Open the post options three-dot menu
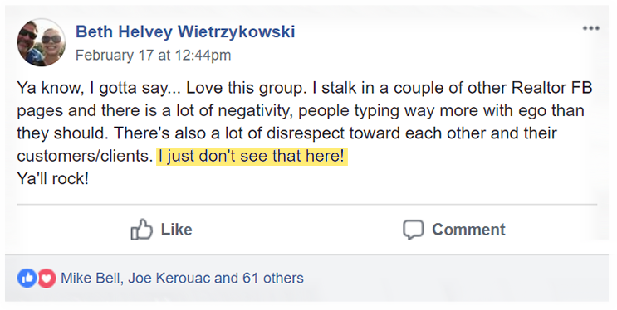The image size is (617, 310). 591,28
